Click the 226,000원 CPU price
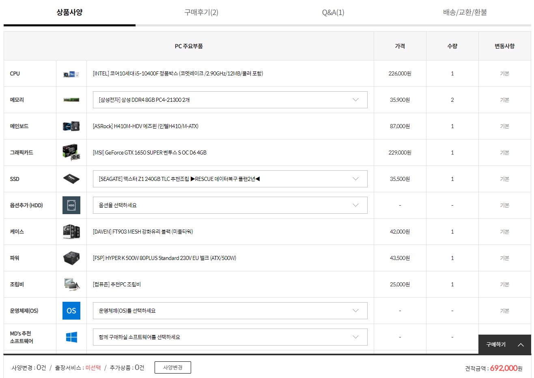534x378 pixels. tap(400, 73)
